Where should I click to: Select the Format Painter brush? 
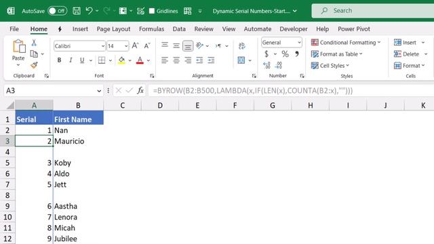pos(34,65)
